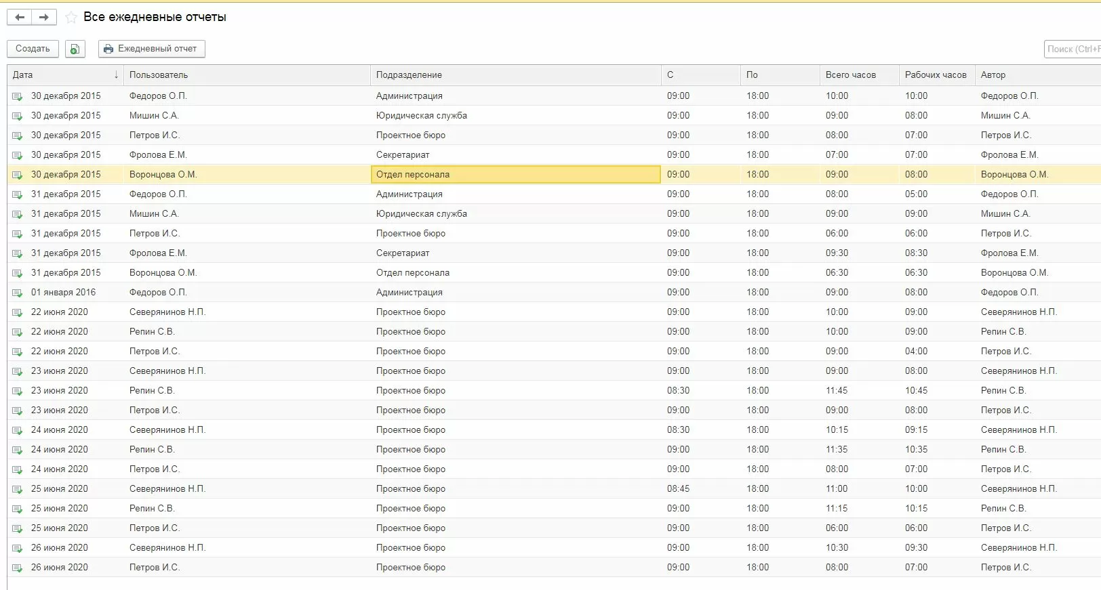Select 'Северянинов Н.П.' user in the 24 июня 2020 row
This screenshot has width=1101, height=590.
click(x=167, y=430)
